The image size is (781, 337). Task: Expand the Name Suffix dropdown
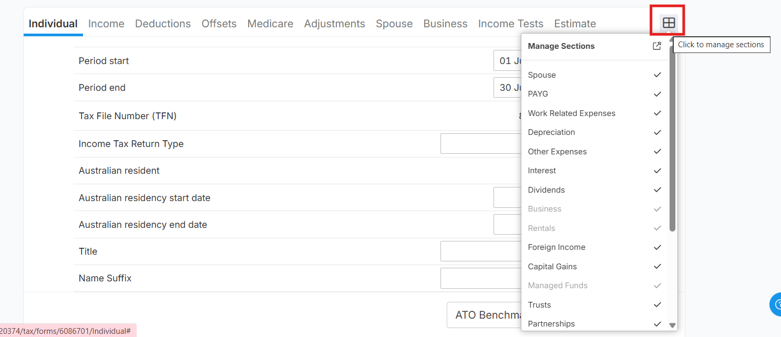480,278
